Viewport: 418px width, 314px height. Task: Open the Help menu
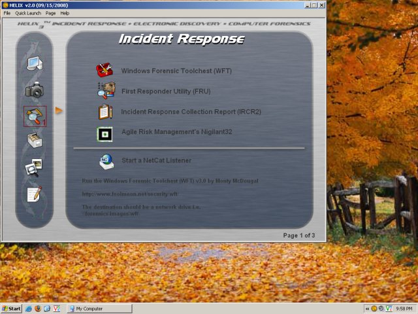pos(65,13)
